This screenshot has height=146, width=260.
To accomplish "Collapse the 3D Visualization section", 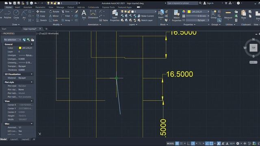I will pos(32,74).
